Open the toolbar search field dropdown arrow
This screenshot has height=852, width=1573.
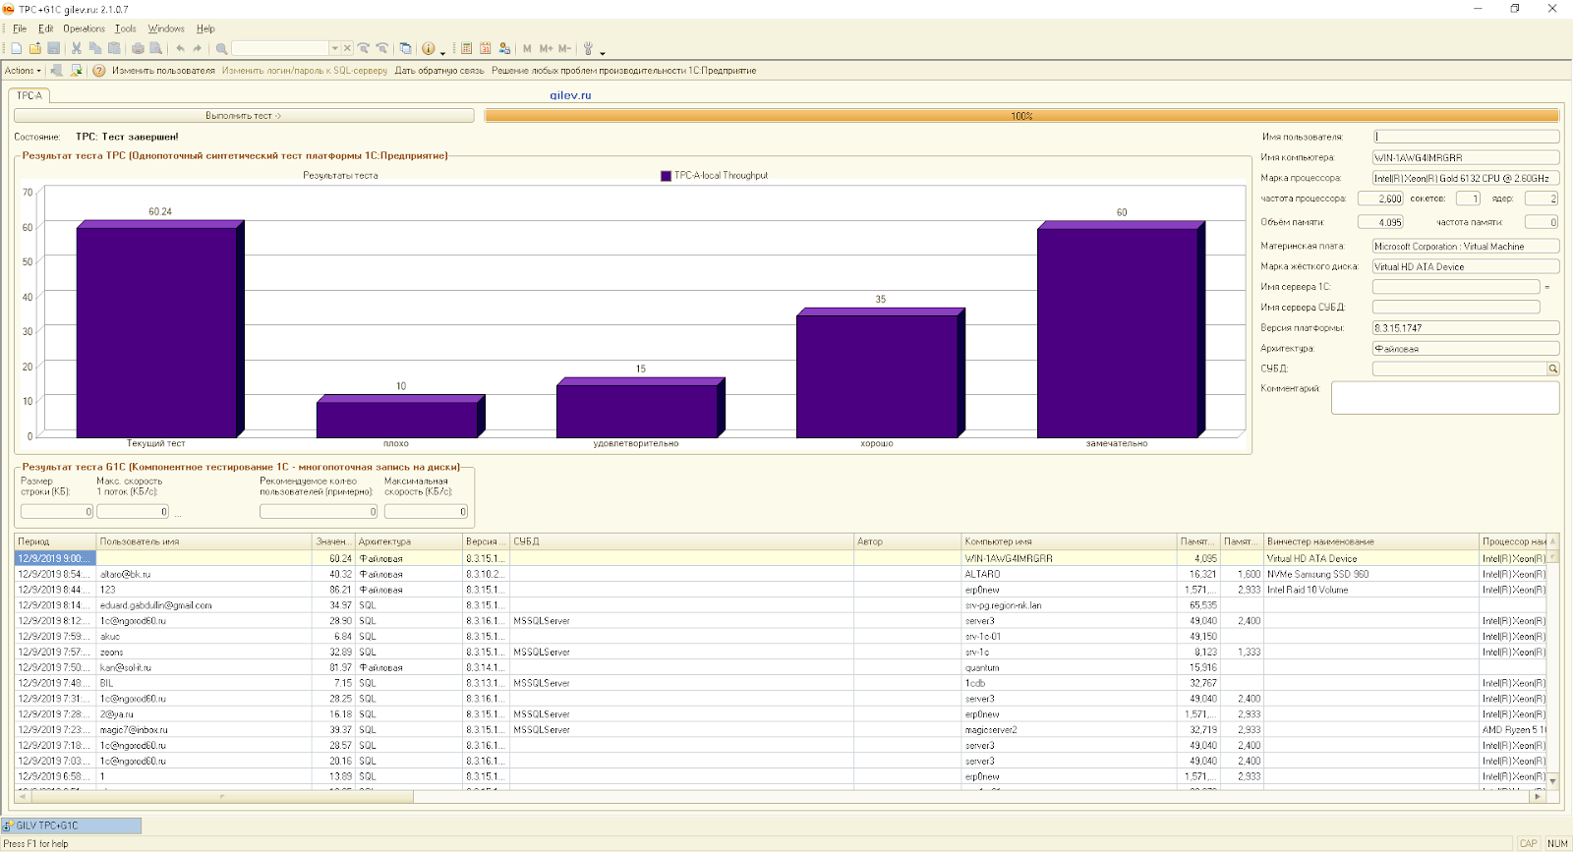[334, 48]
